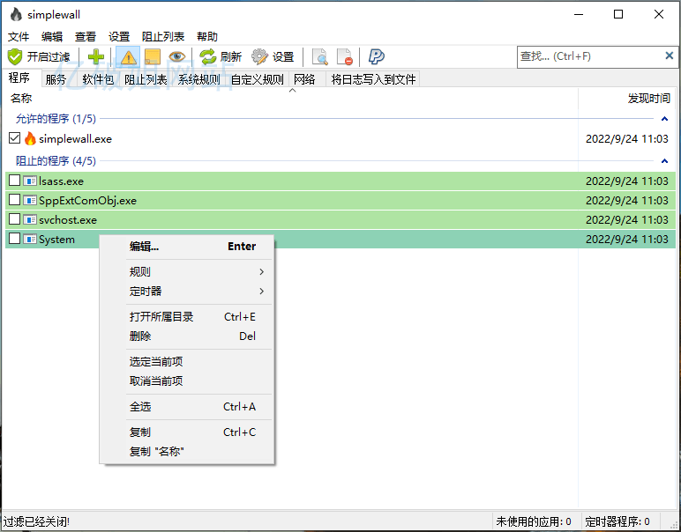Click the green refresh arrows icon
This screenshot has width=681, height=532.
207,56
